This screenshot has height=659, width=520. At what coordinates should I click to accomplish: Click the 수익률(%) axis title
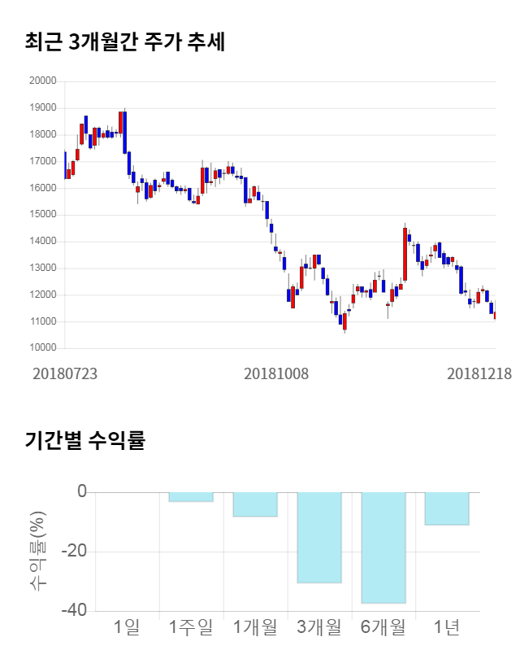(x=37, y=551)
